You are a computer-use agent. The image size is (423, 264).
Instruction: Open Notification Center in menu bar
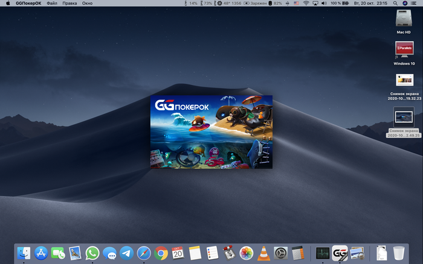coord(413,3)
